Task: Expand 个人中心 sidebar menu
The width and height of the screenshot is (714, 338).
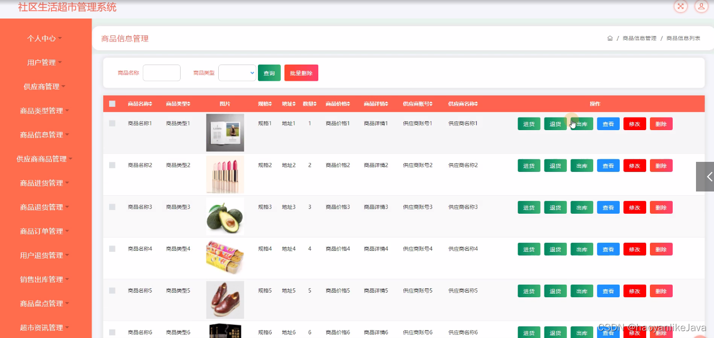Action: 45,39
